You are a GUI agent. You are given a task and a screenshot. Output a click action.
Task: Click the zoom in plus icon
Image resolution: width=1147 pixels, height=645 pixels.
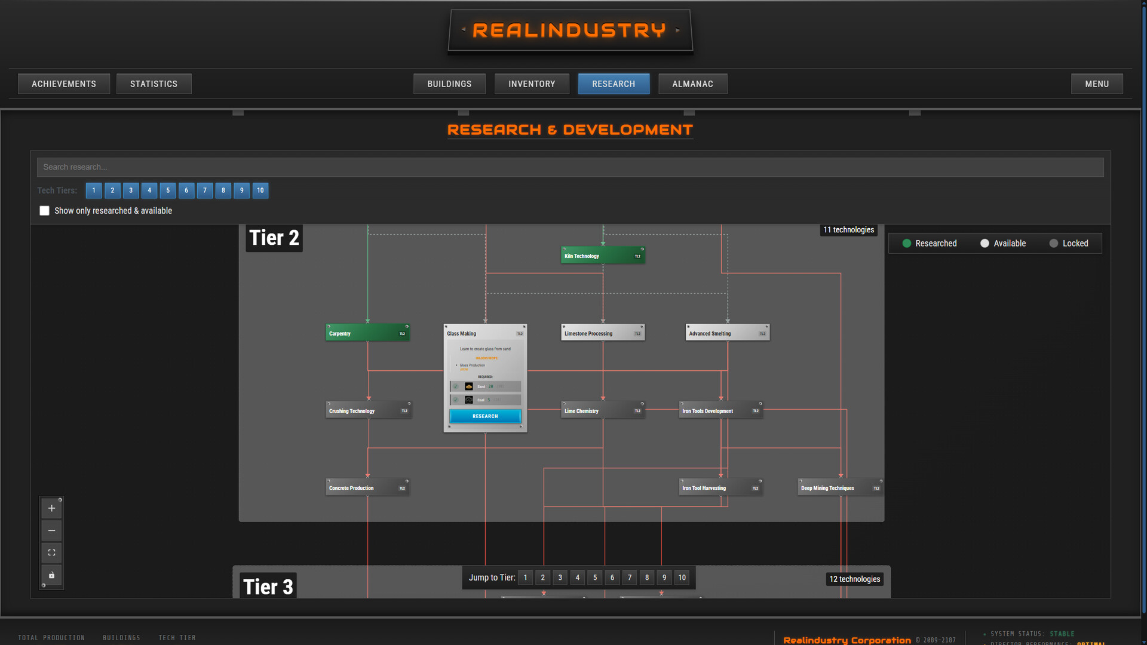pos(51,508)
